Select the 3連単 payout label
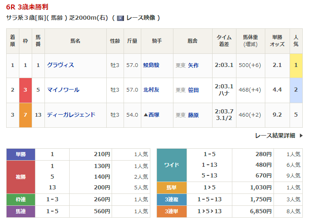This screenshot has width=311, height=221. (172, 211)
